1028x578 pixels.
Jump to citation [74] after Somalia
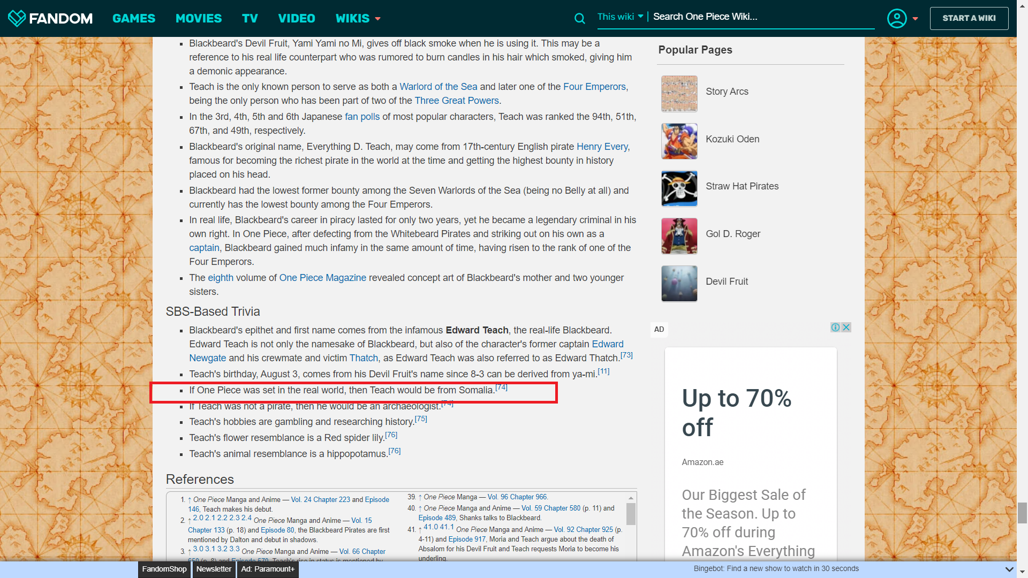501,387
